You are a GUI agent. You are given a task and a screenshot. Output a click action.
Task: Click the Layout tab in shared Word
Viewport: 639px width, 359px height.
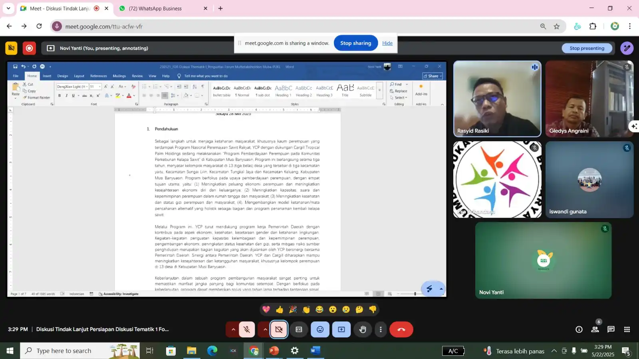(x=79, y=76)
